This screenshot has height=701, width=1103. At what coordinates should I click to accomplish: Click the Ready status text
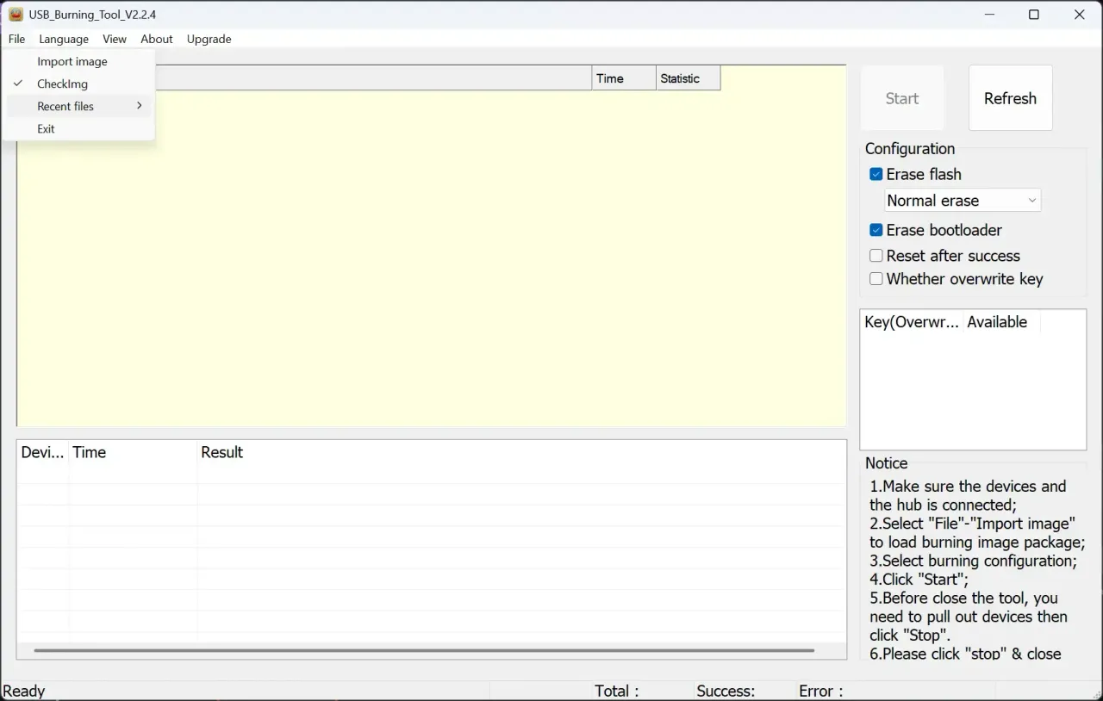[x=24, y=691]
